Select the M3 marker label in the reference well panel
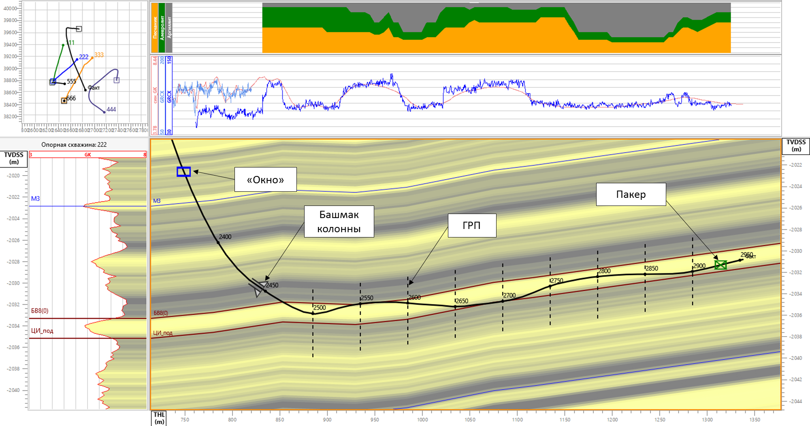 [35, 199]
